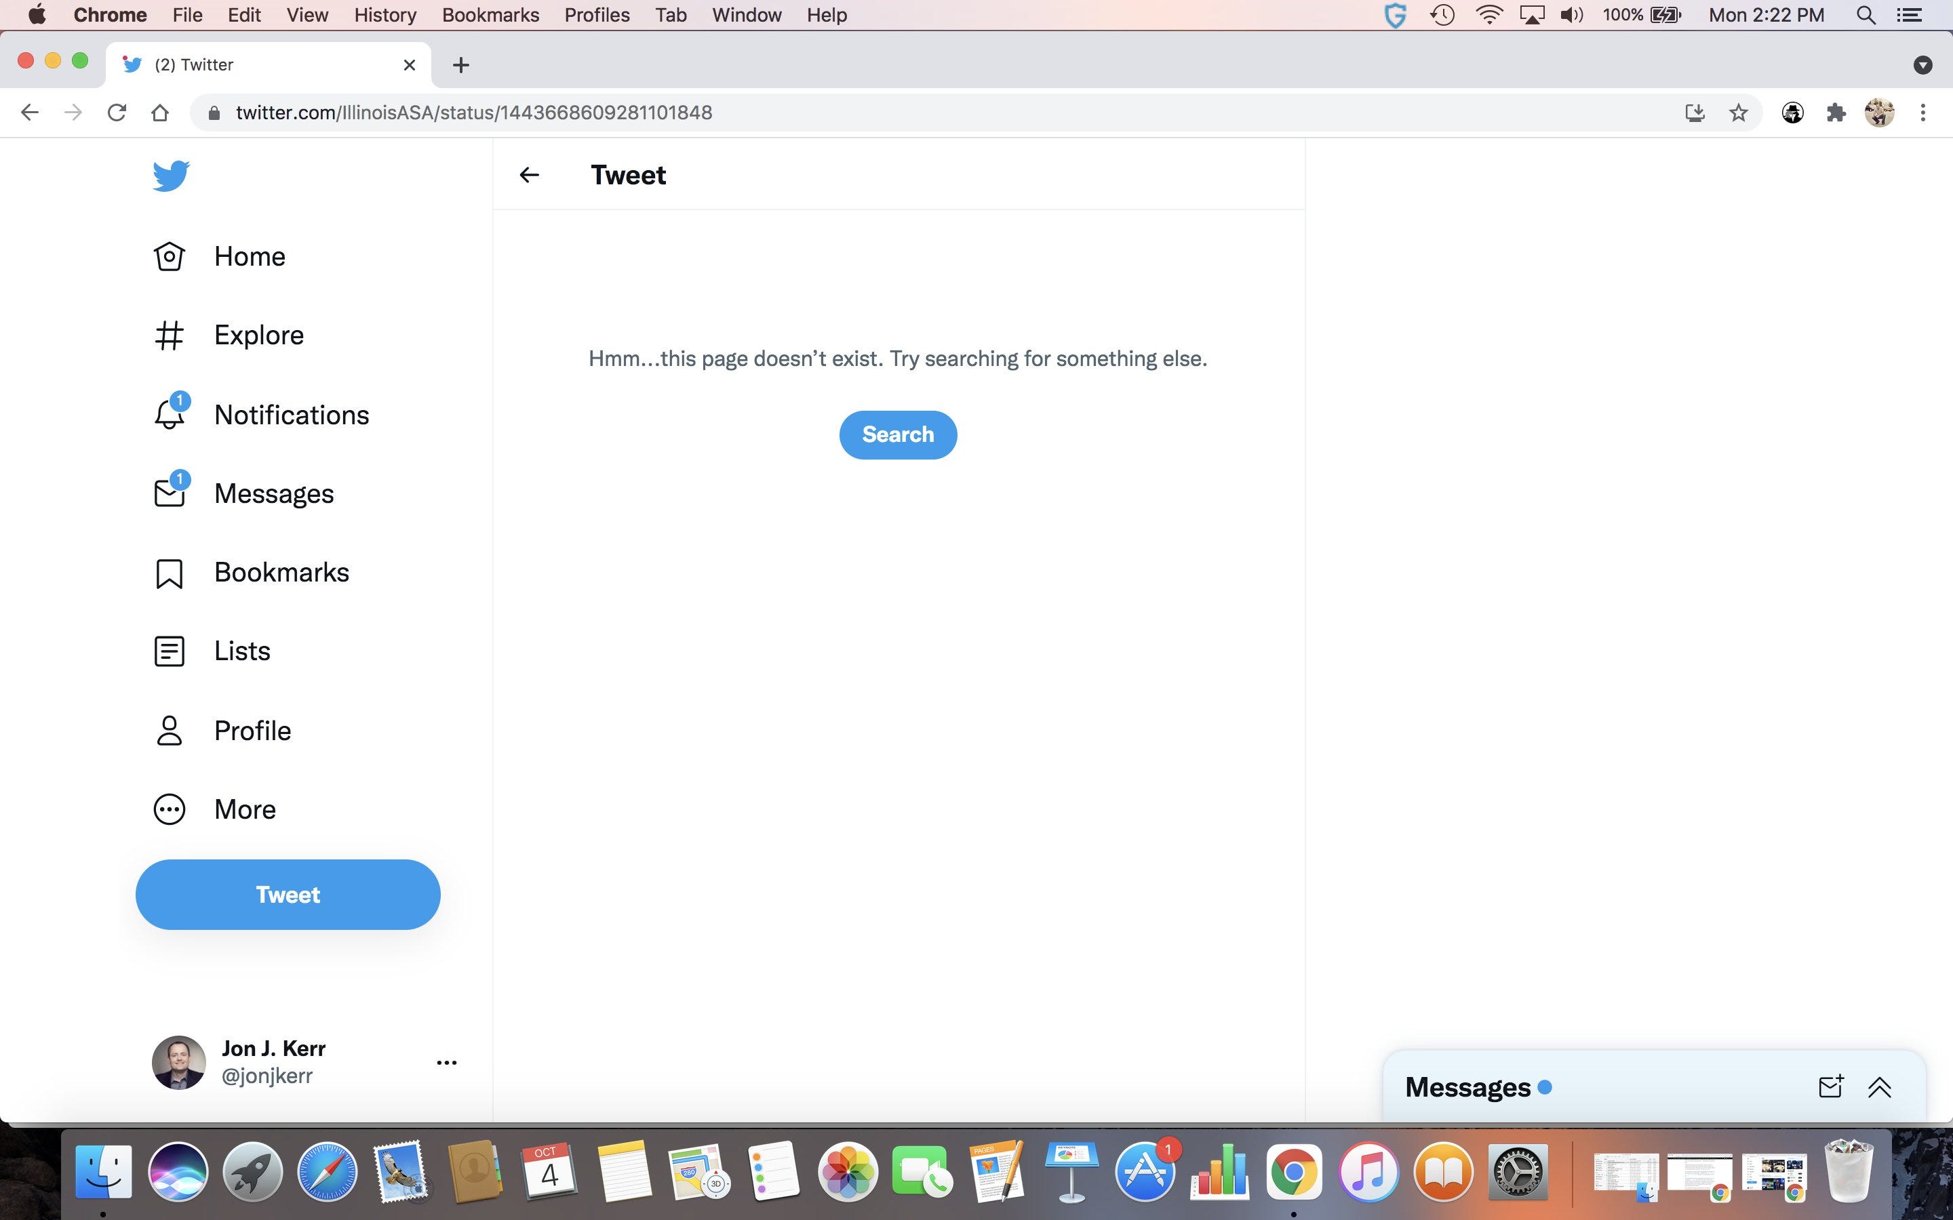Viewport: 1953px width, 1220px height.
Task: Open System Preferences in Dock
Action: (1517, 1172)
